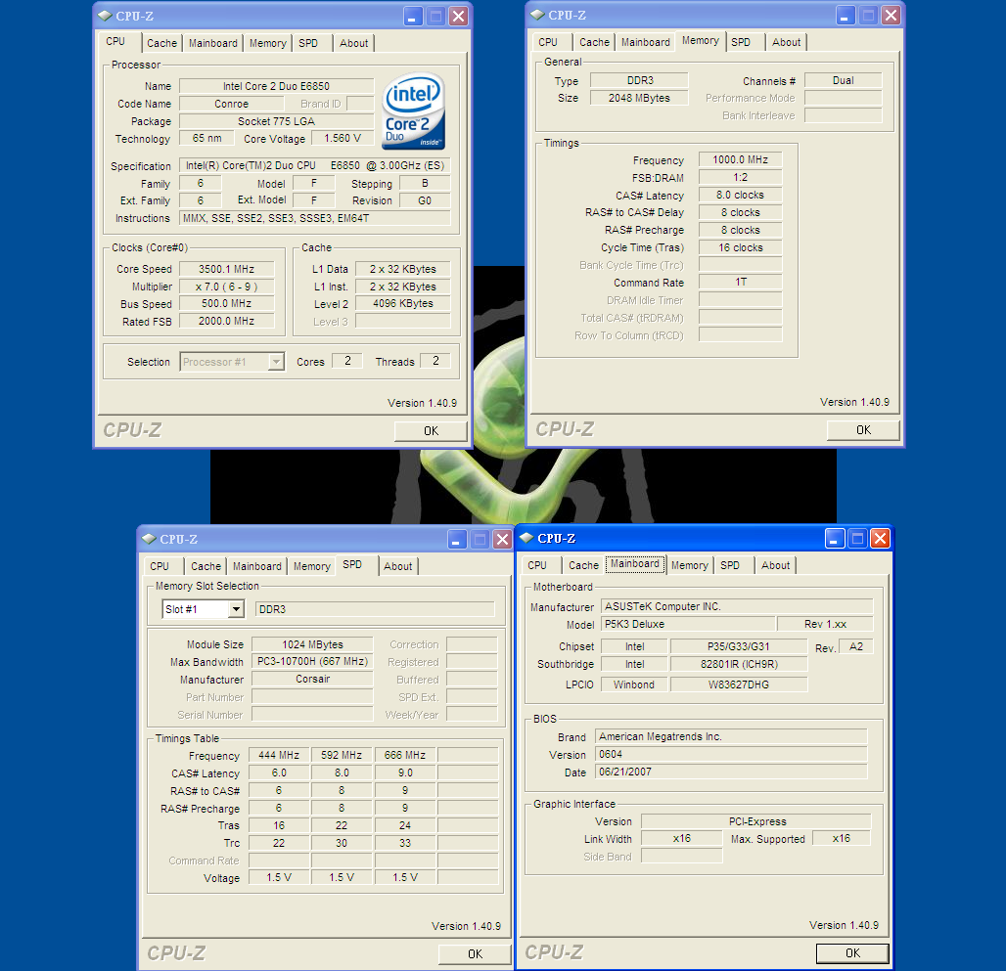
Task: Select Mainboard tab in Memory window
Action: pos(646,42)
